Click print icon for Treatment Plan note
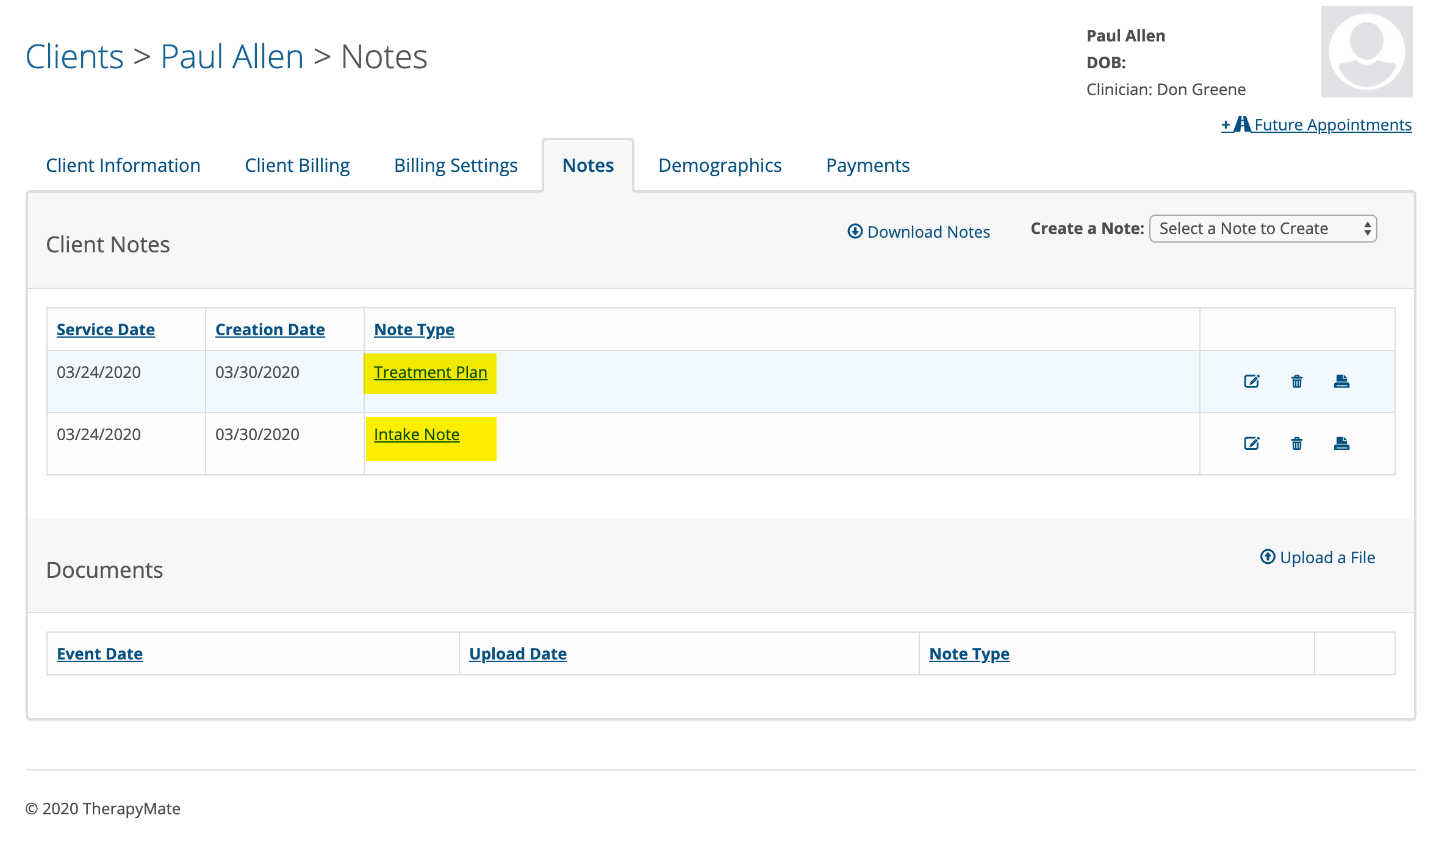This screenshot has width=1436, height=857. coord(1341,382)
